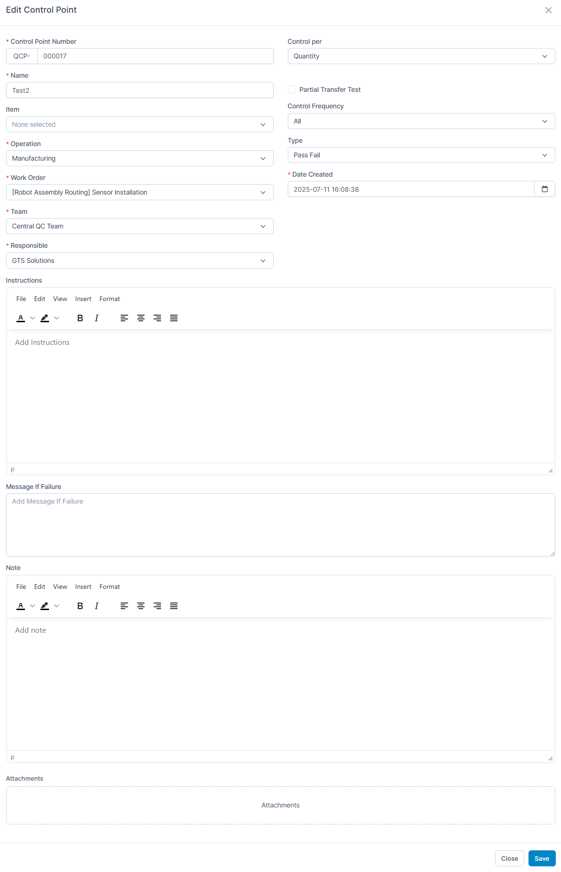Align right in Note editor
Viewport: 561px width, 872px height.
(x=157, y=606)
